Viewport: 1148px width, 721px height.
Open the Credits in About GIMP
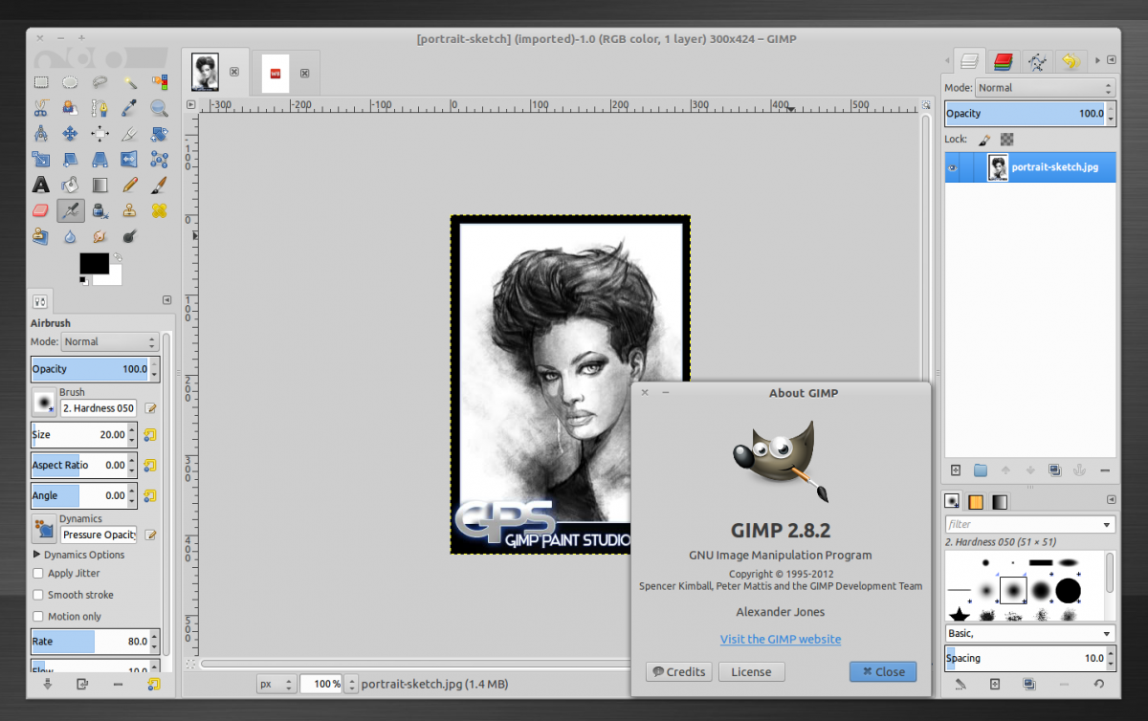pyautogui.click(x=678, y=671)
